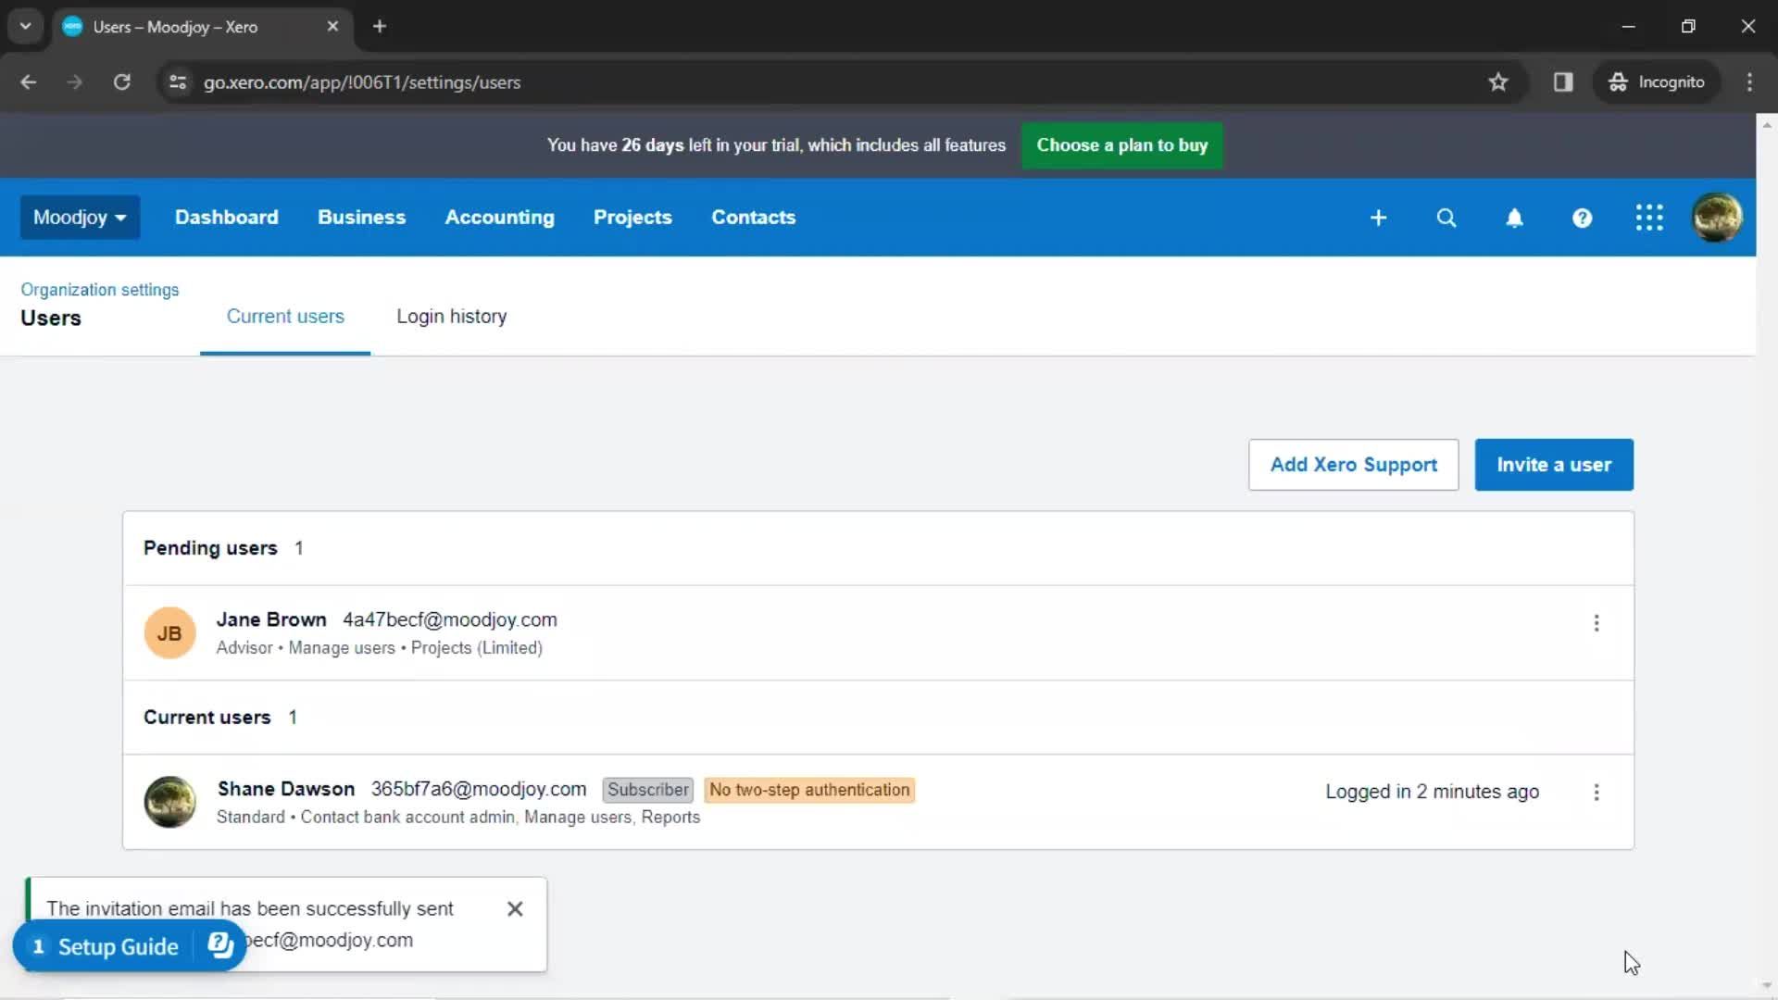Open the Dashboard menu item
This screenshot has width=1778, height=1000.
[x=227, y=218]
